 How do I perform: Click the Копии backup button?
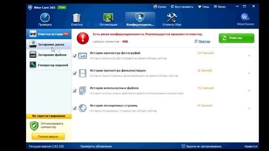coord(160,7)
